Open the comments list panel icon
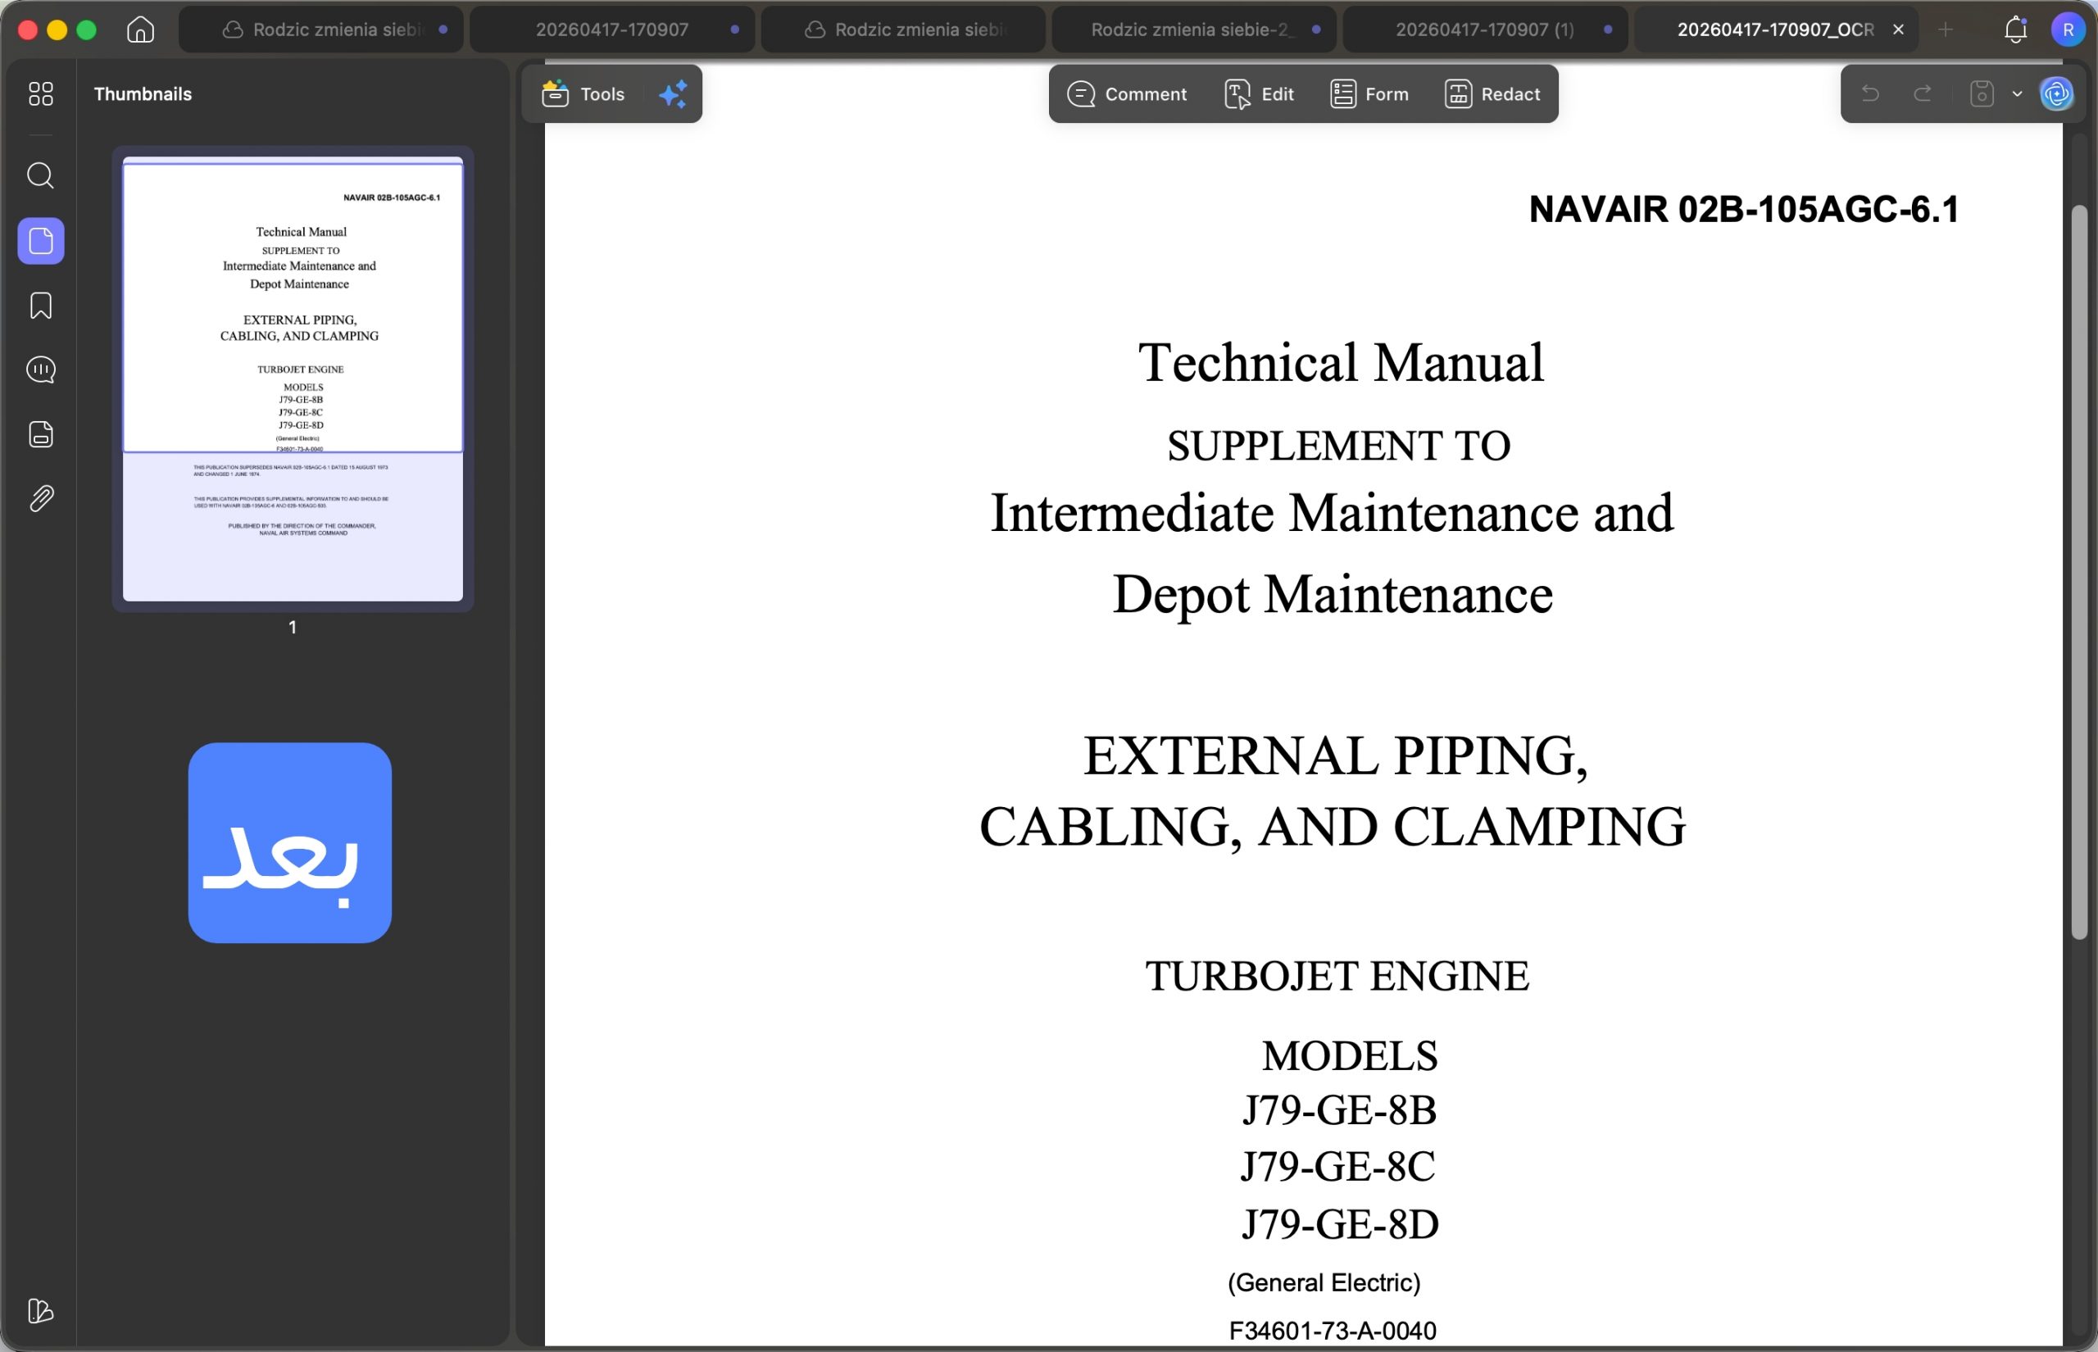The image size is (2098, 1352). click(40, 370)
